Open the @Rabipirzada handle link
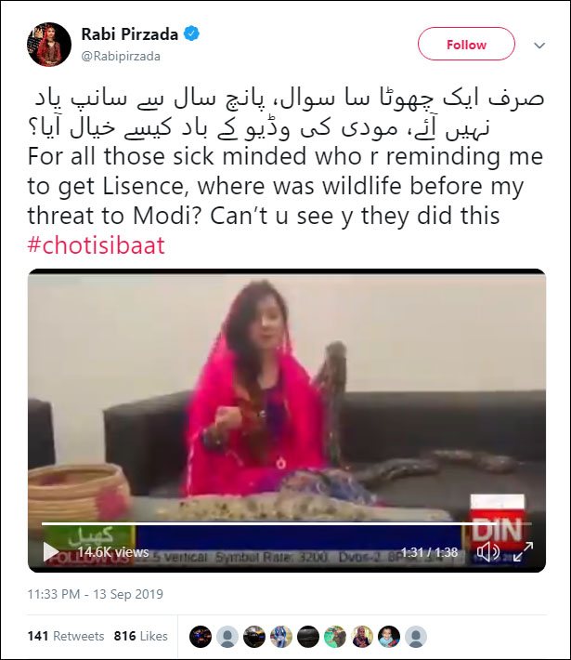This screenshot has height=660, width=571. coord(121,57)
